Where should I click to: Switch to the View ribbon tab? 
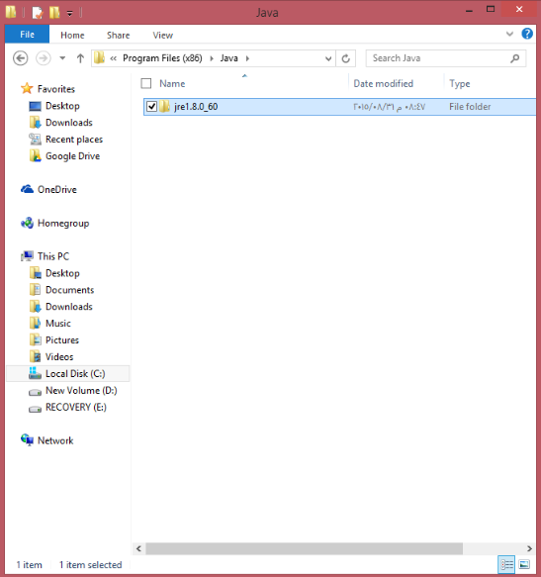click(162, 36)
